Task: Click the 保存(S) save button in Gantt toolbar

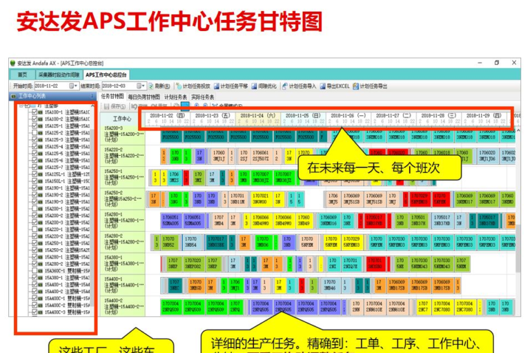Action: (x=115, y=106)
